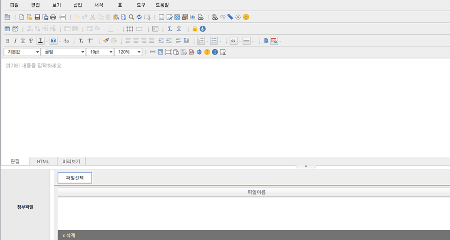Click the Find magnifier icon
Screen dimensions: 450x240
131,17
